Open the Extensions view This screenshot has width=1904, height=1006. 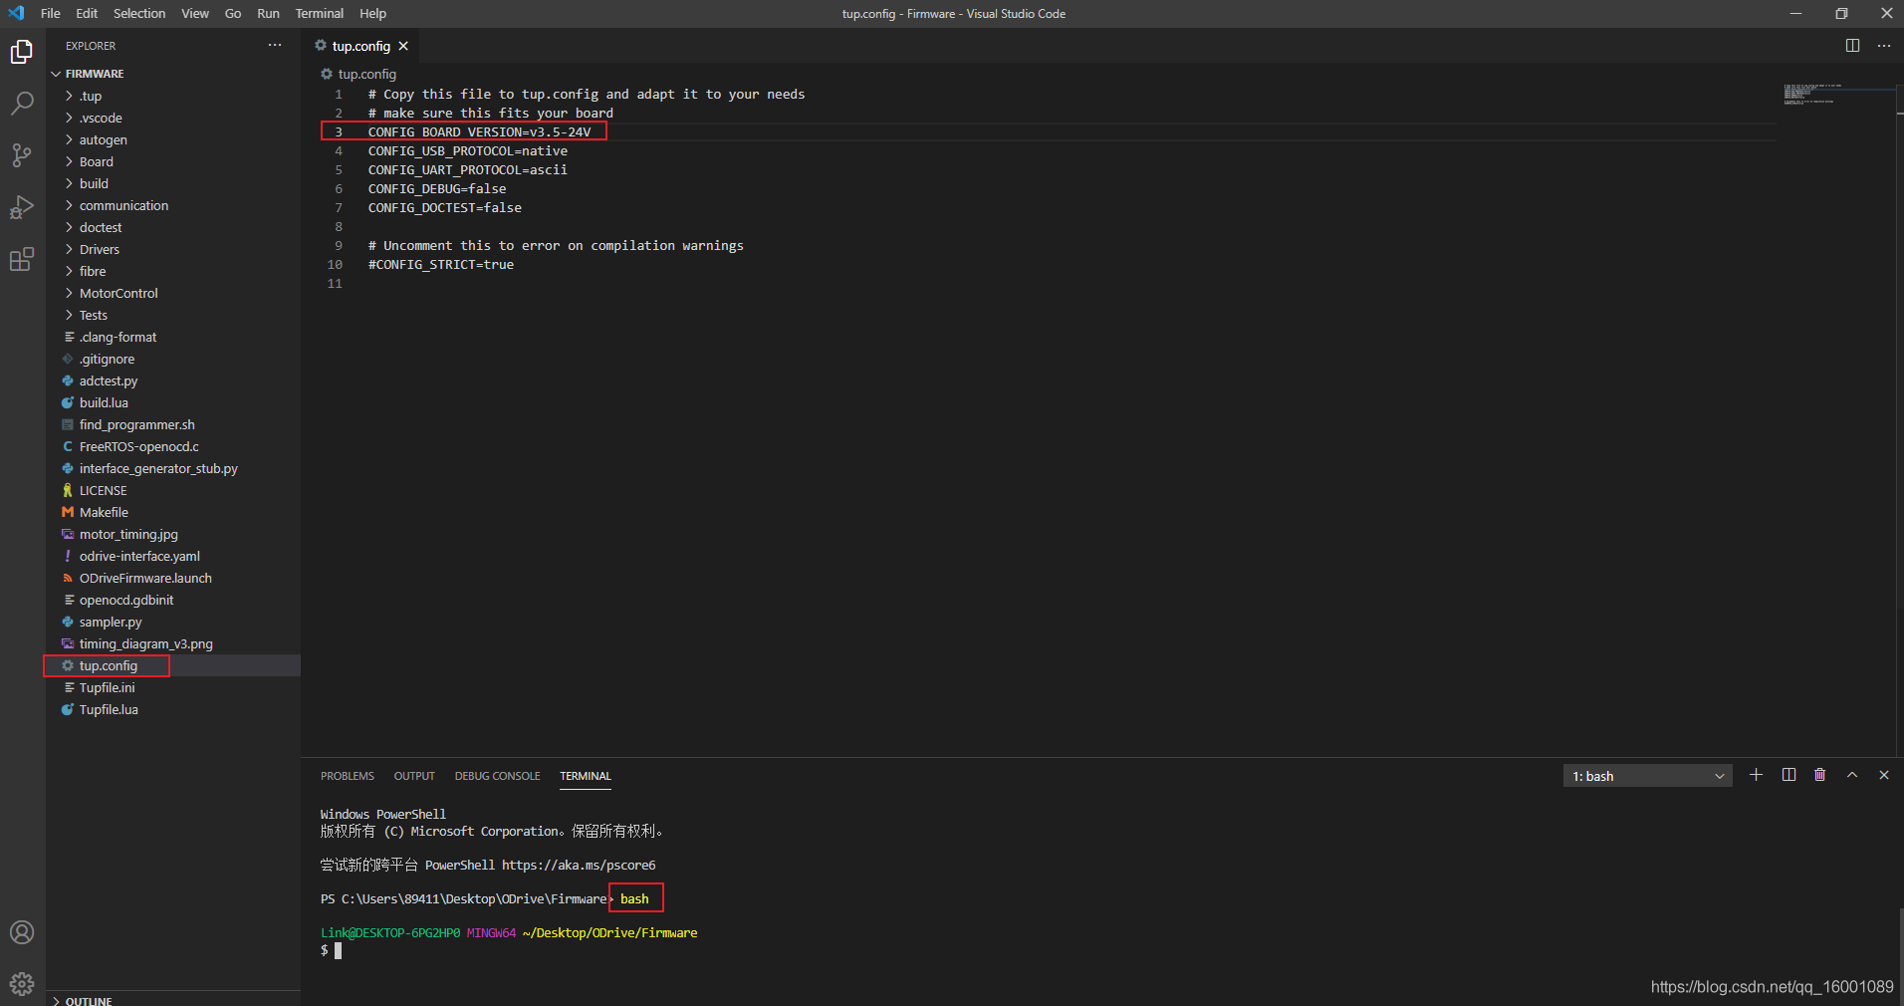click(x=22, y=259)
